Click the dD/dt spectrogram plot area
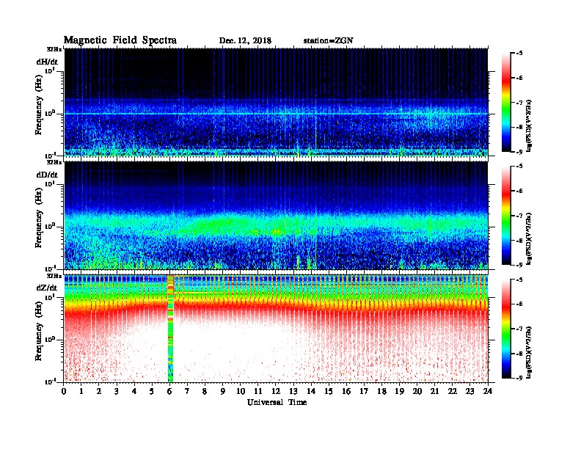 pyautogui.click(x=277, y=216)
